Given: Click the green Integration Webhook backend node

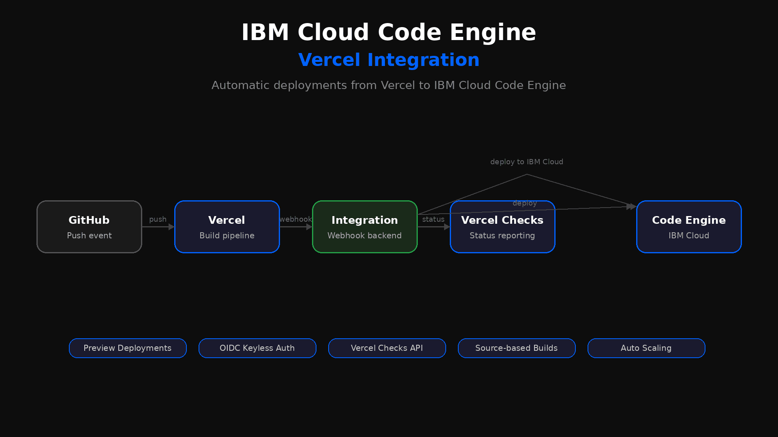Looking at the screenshot, I should point(365,227).
